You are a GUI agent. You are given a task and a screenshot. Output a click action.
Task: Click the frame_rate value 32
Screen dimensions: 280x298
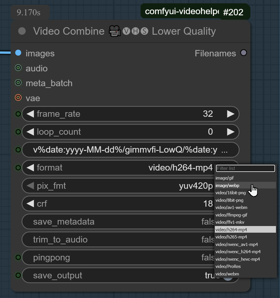point(208,114)
